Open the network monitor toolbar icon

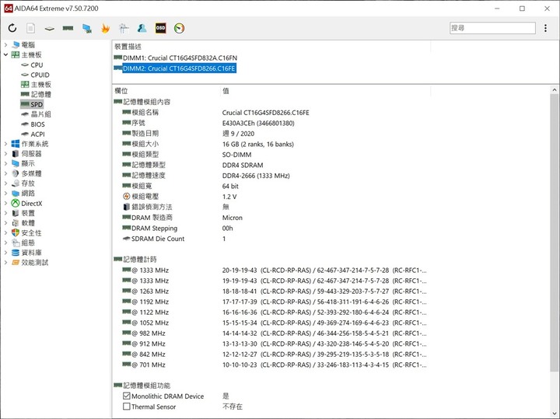coord(87,29)
